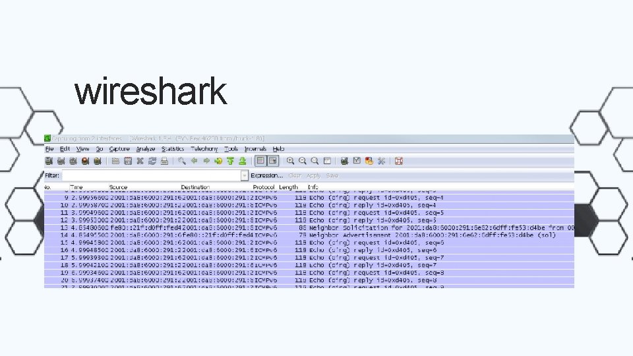
Task: Click the List capture interfaces icon
Action: click(x=49, y=161)
